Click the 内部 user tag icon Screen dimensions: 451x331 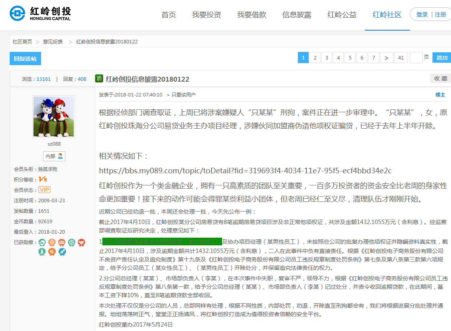pos(54,156)
